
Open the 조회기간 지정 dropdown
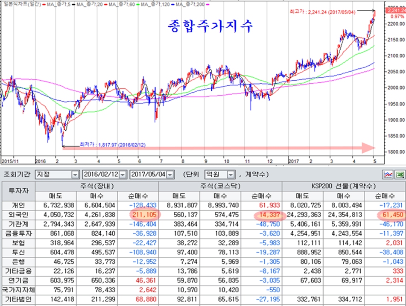75,175
